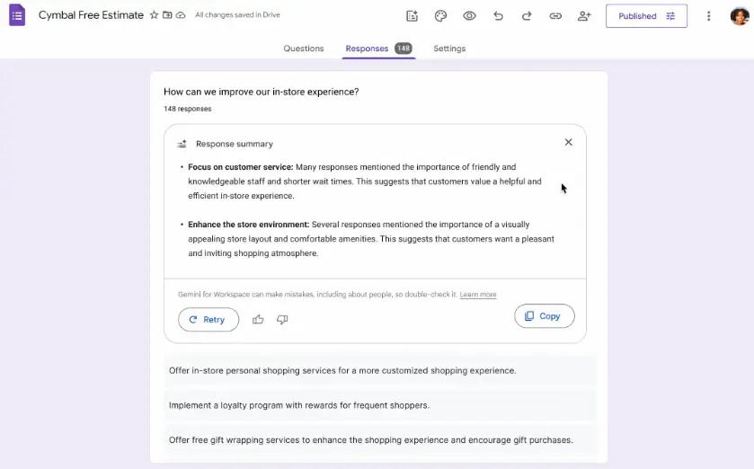Copy the response summary
The width and height of the screenshot is (754, 469).
click(x=545, y=316)
